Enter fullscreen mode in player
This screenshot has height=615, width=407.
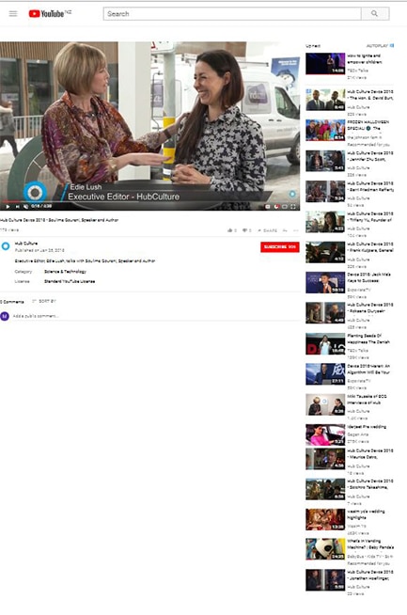tap(293, 206)
